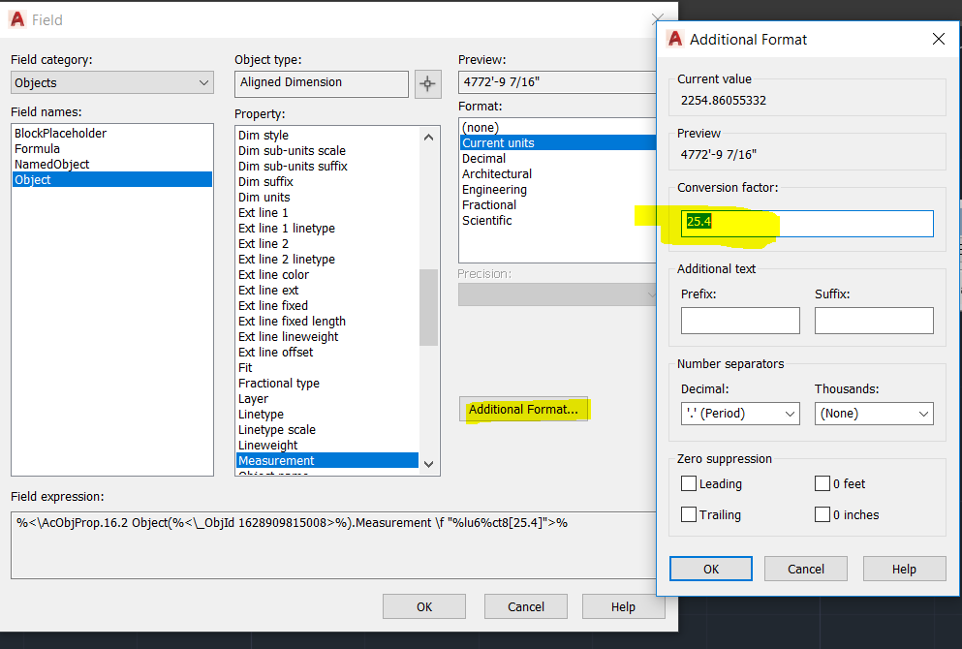Click OK in the Field dialog
Screen dimensions: 962x649
tap(424, 606)
